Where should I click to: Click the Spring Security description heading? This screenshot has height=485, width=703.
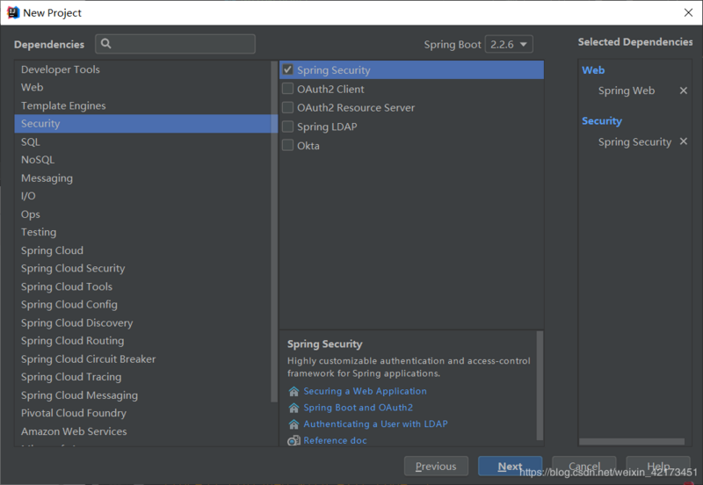pos(324,344)
